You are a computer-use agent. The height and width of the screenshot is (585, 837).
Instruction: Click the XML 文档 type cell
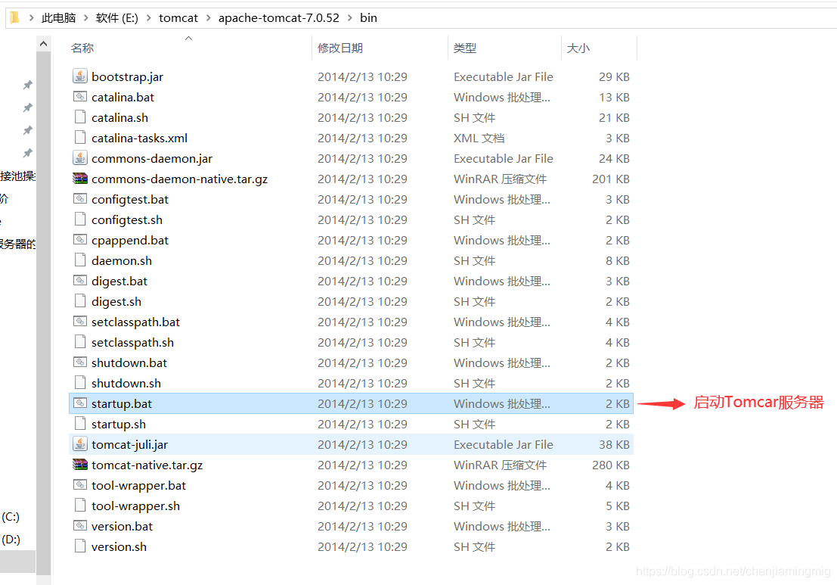coord(479,138)
